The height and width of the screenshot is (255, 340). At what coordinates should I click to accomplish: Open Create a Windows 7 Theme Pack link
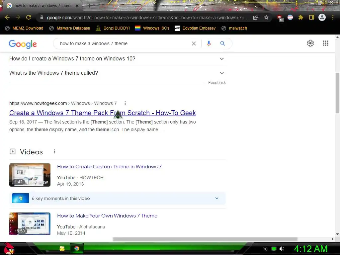pyautogui.click(x=103, y=113)
